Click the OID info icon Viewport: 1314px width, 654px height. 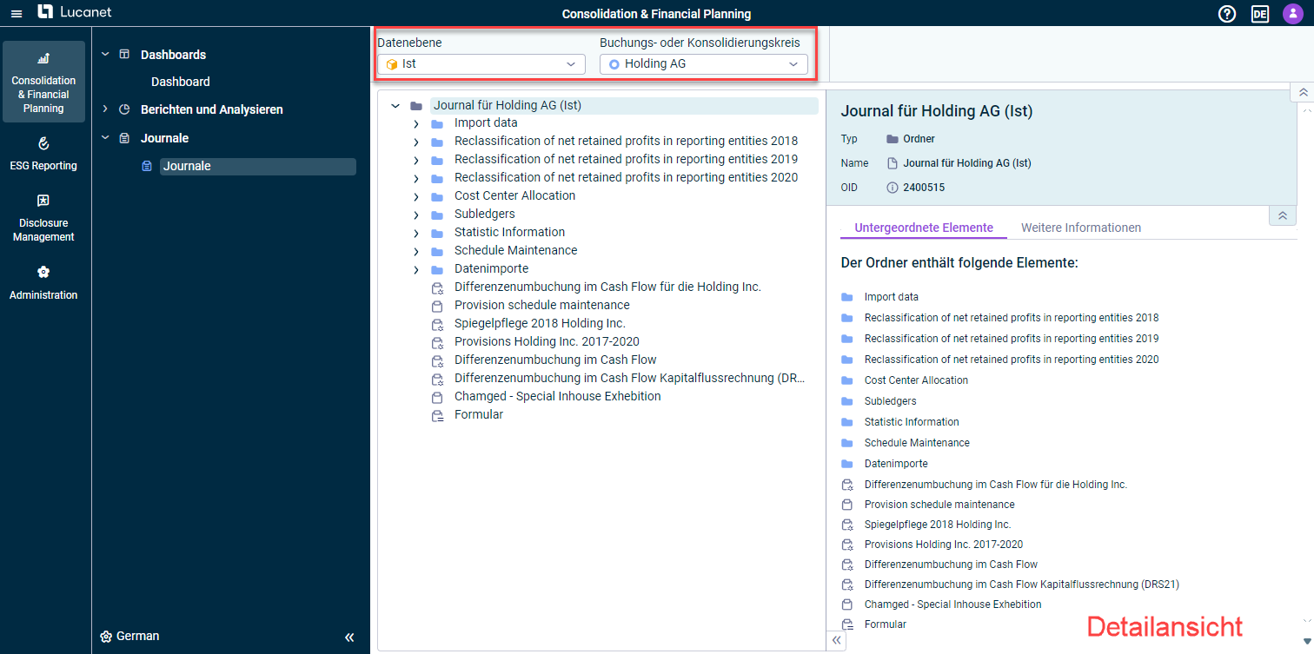tap(892, 188)
